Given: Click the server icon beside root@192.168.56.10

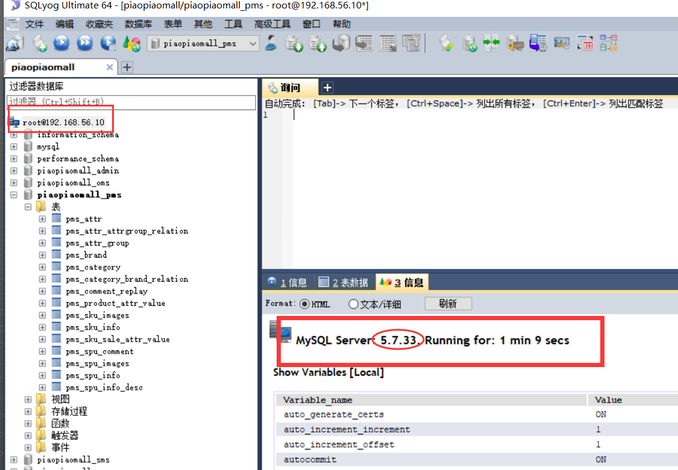Looking at the screenshot, I should pos(14,122).
